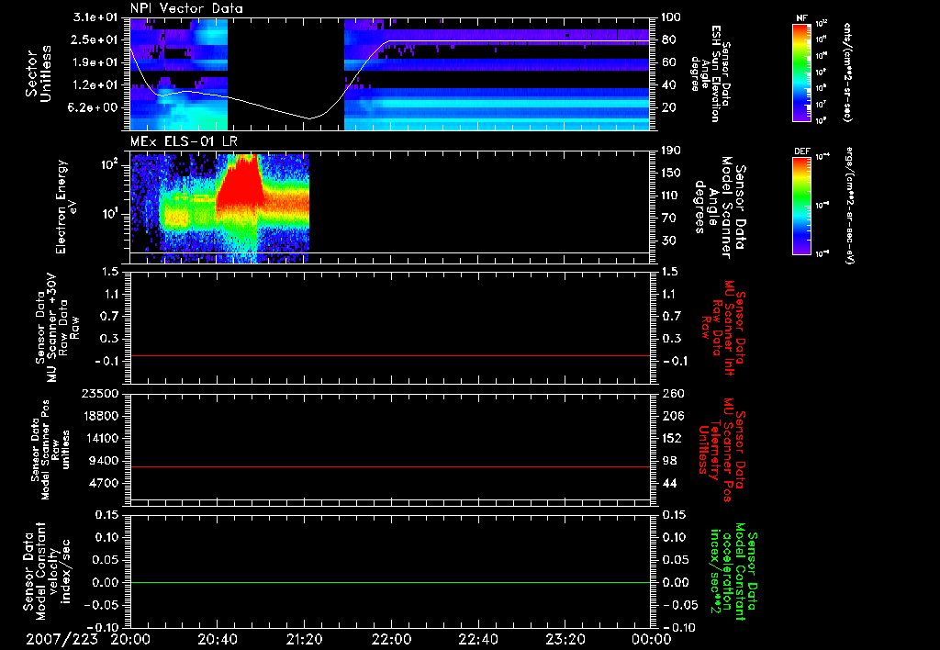Click the "100" Sun Elevation tick label
This screenshot has height=650, width=940.
click(x=671, y=17)
